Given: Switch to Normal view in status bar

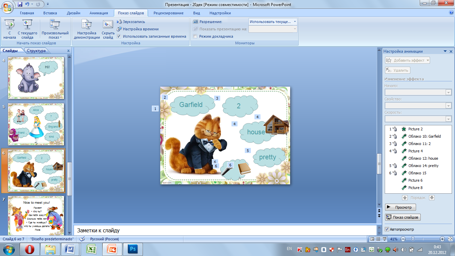Looking at the screenshot, I should pyautogui.click(x=372, y=239).
